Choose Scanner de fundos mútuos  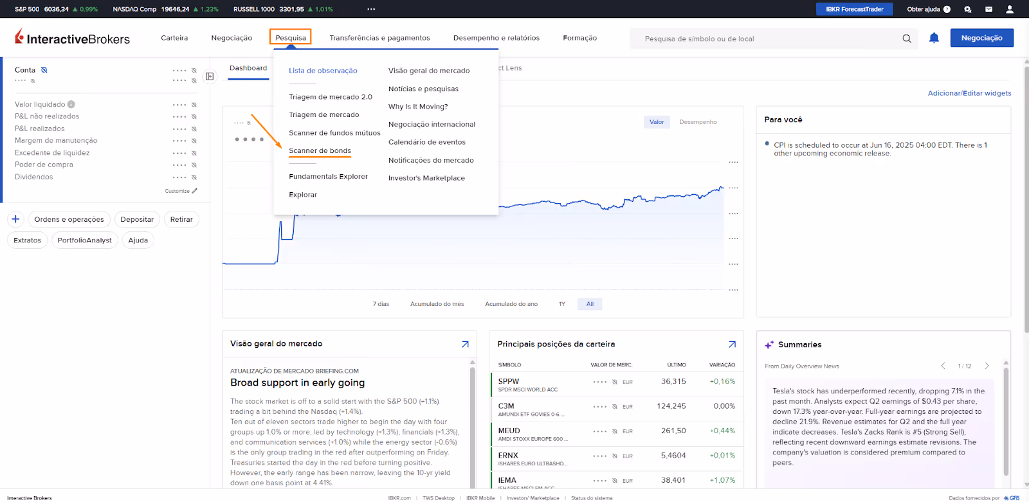[334, 133]
